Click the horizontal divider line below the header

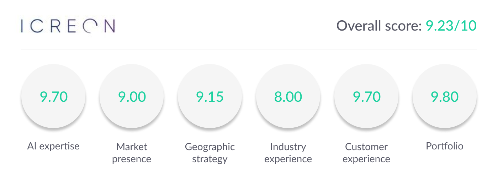tap(249, 50)
